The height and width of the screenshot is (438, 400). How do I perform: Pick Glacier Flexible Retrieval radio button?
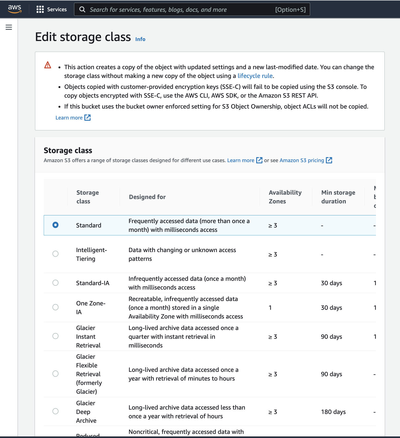[x=55, y=374]
